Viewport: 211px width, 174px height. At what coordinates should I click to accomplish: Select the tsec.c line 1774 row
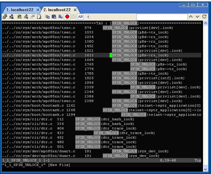coord(101,69)
